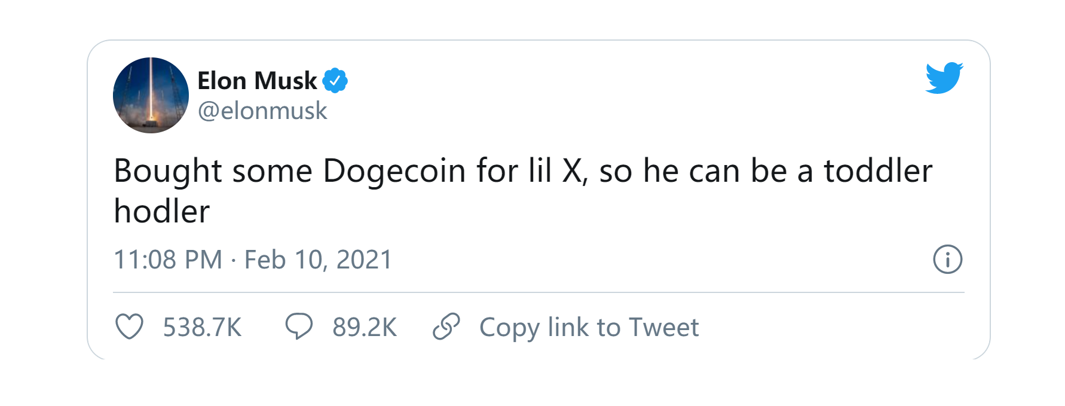Click the reply speech bubble icon

299,326
